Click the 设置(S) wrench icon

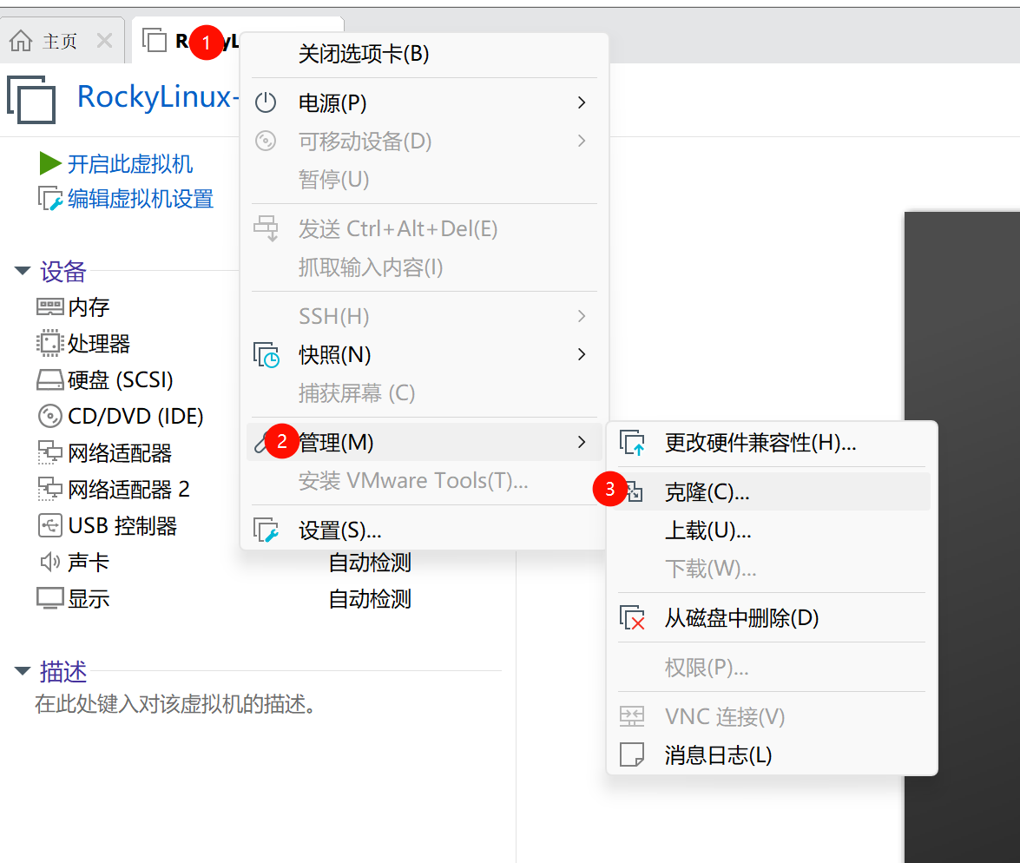tap(266, 530)
